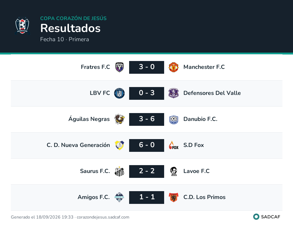Select the Fecha 10 · Primera subtitle
The image size is (293, 231).
click(x=65, y=39)
